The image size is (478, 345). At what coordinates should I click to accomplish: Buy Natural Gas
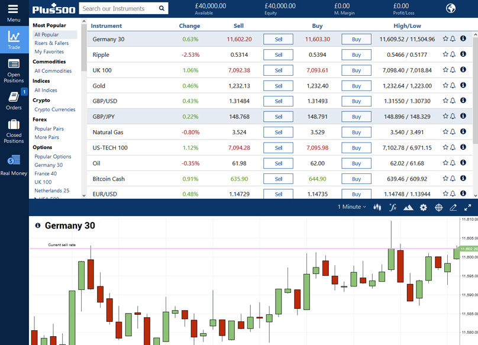[x=356, y=133]
